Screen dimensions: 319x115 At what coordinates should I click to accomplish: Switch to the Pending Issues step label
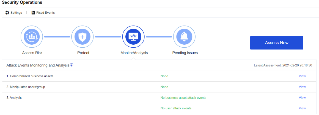(x=185, y=53)
